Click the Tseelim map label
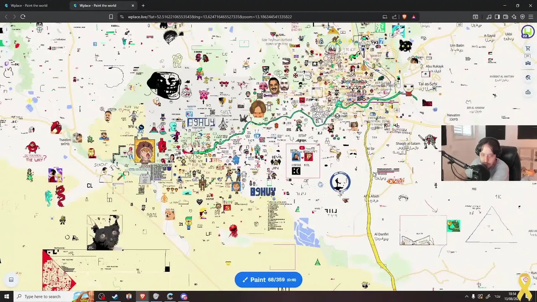537x302 pixels. click(65, 140)
